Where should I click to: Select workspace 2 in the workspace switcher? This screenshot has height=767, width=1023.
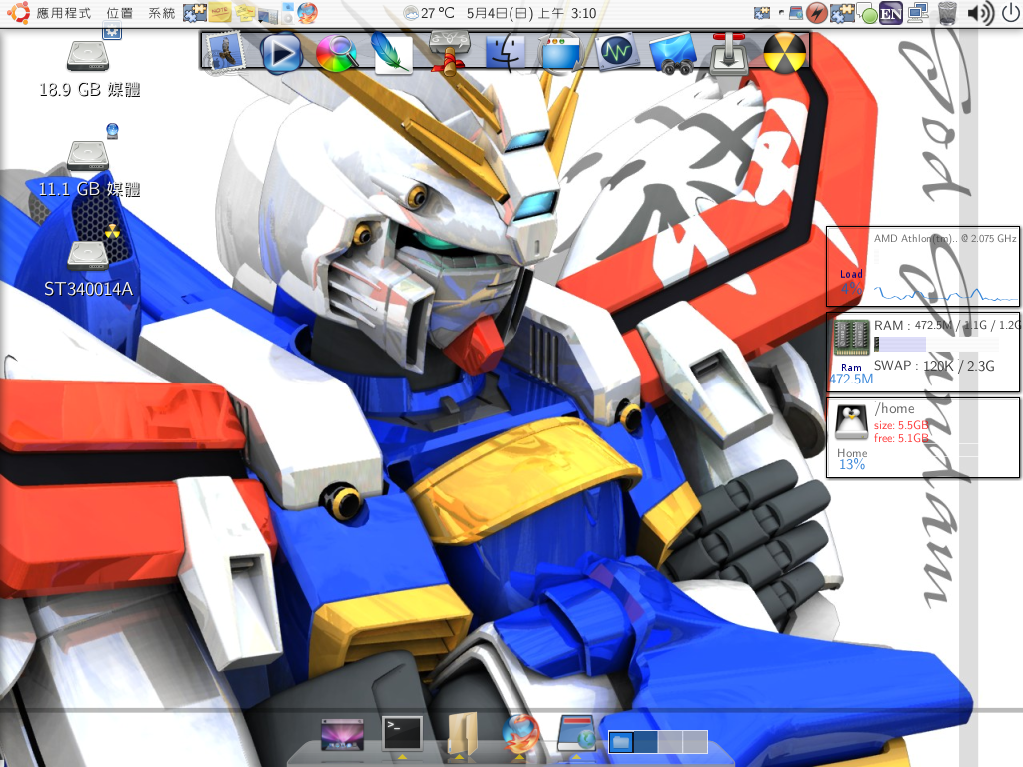tap(645, 743)
